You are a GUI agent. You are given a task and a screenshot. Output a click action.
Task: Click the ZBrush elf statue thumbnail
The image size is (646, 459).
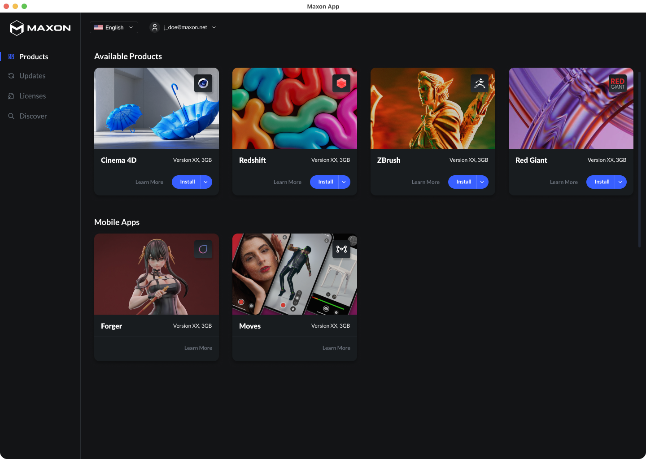[x=433, y=108]
